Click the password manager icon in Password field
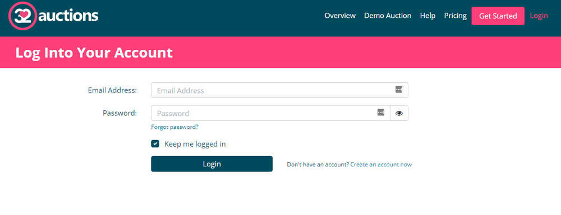Image resolution: width=561 pixels, height=215 pixels. coord(381,113)
